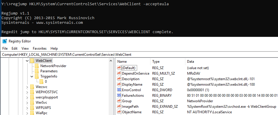Viewport: 278px width, 115px height.
Task: Click the Parameters folder icon
Action: click(x=37, y=71)
